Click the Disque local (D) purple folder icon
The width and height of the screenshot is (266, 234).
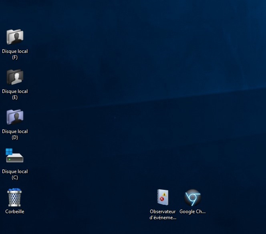click(x=15, y=117)
